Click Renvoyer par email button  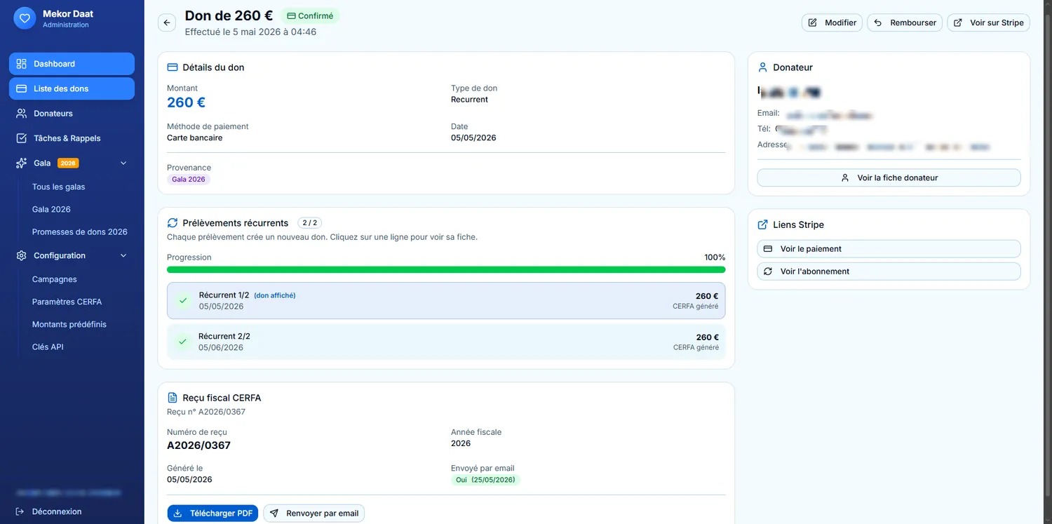(x=313, y=513)
